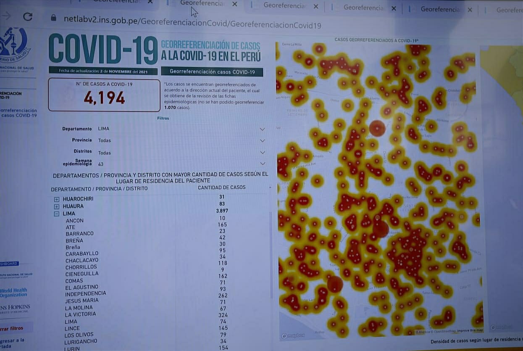This screenshot has width=523, height=351.
Task: Click the Borrar filtros button
Action: point(12,328)
